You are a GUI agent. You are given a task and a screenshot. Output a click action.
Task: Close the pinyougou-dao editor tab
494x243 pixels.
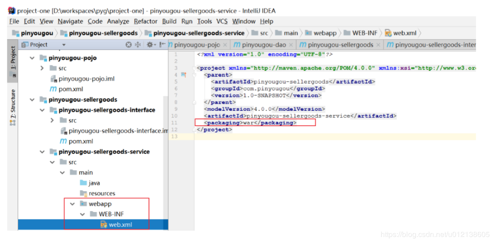[291, 45]
